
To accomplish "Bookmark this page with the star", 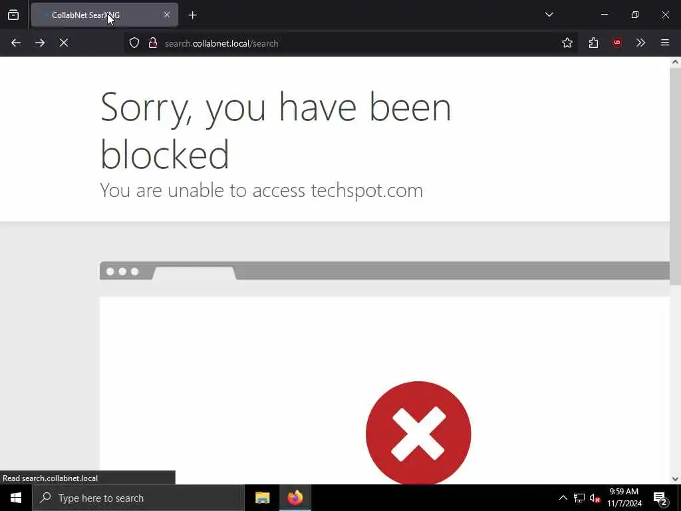I will pos(567,43).
